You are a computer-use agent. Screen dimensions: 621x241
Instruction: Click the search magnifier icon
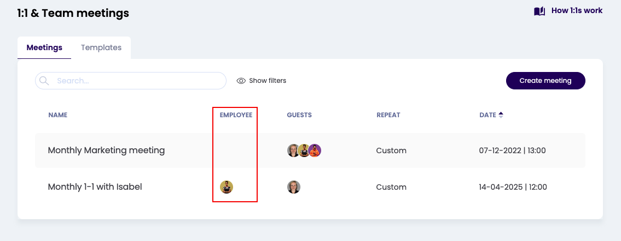click(x=44, y=81)
